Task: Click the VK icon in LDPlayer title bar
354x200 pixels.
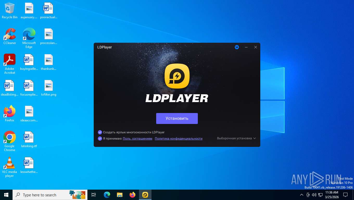Action: (x=237, y=47)
